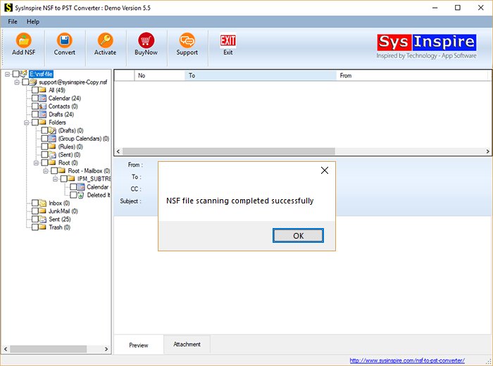Collapse the support@sysinspire-Copy.nsf node
Screen dimensions: 493x366
pyautogui.click(x=17, y=82)
